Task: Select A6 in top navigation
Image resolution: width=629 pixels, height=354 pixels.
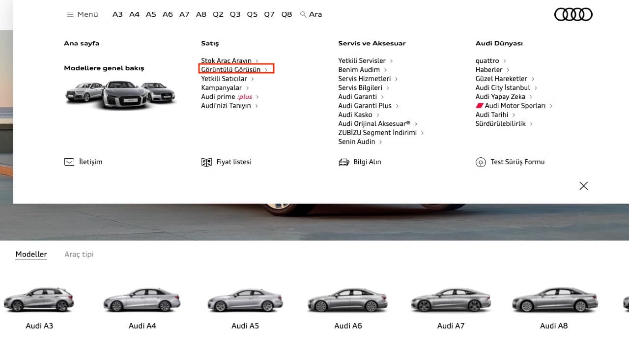Action: (x=168, y=14)
